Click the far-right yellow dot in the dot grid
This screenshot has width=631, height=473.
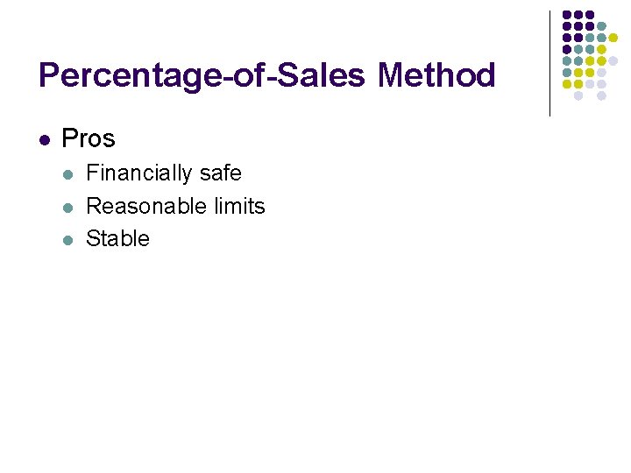613,38
